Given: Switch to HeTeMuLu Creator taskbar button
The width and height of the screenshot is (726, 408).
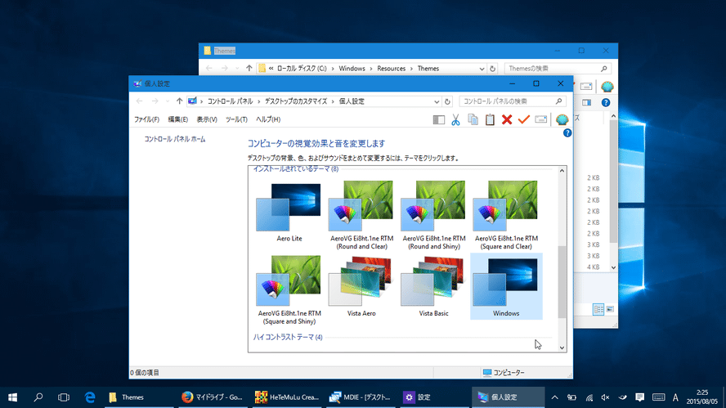Looking at the screenshot, I should 287,397.
